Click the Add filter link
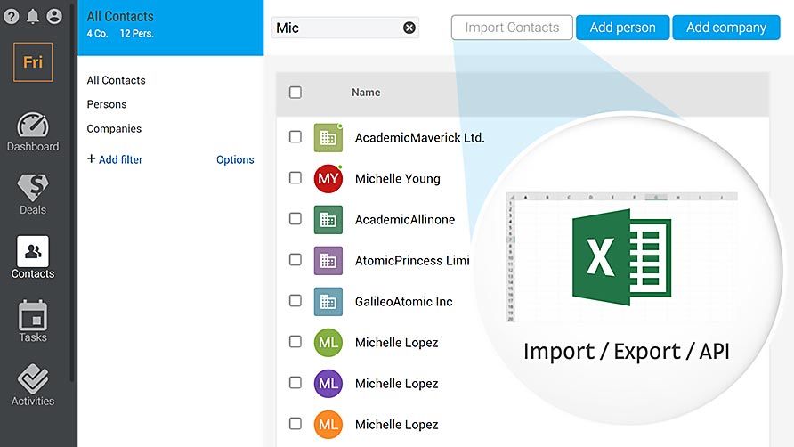794x447 pixels. click(115, 159)
